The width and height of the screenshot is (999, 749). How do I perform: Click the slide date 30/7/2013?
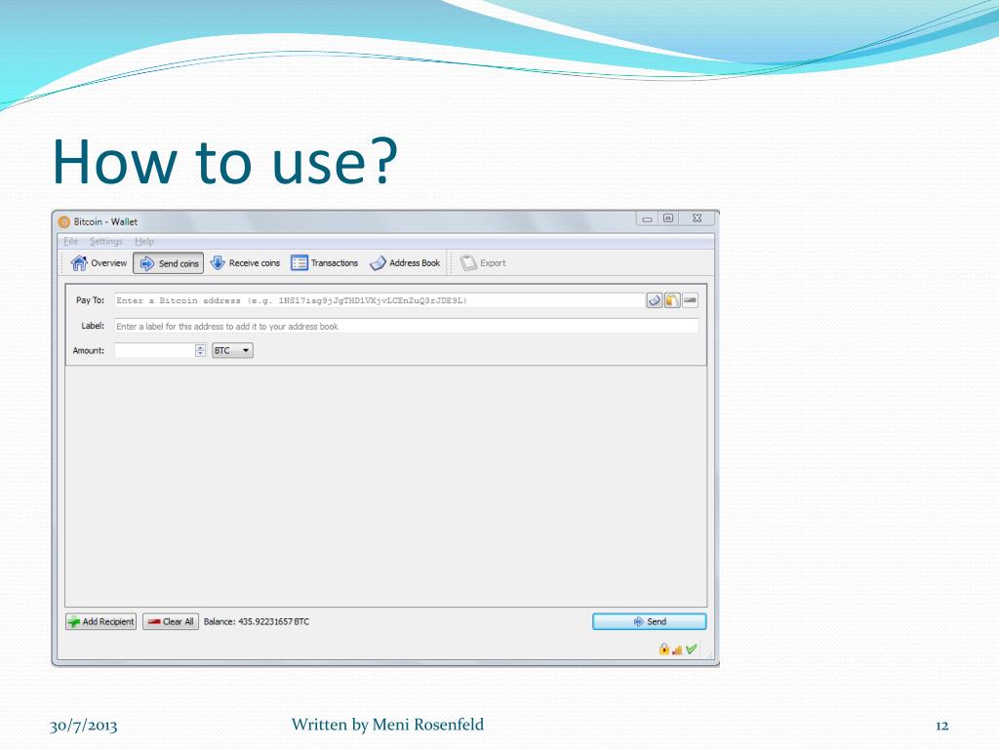84,726
